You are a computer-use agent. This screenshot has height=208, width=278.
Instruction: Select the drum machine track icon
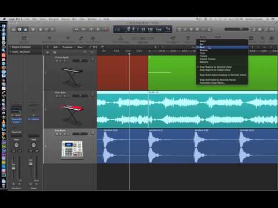(x=72, y=150)
